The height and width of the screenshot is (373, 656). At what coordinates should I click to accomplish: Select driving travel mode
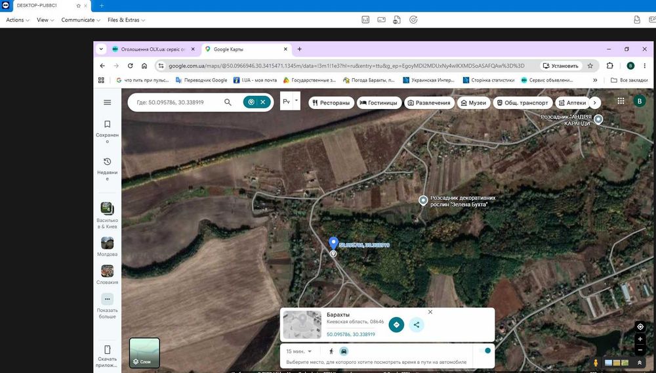[x=344, y=351]
